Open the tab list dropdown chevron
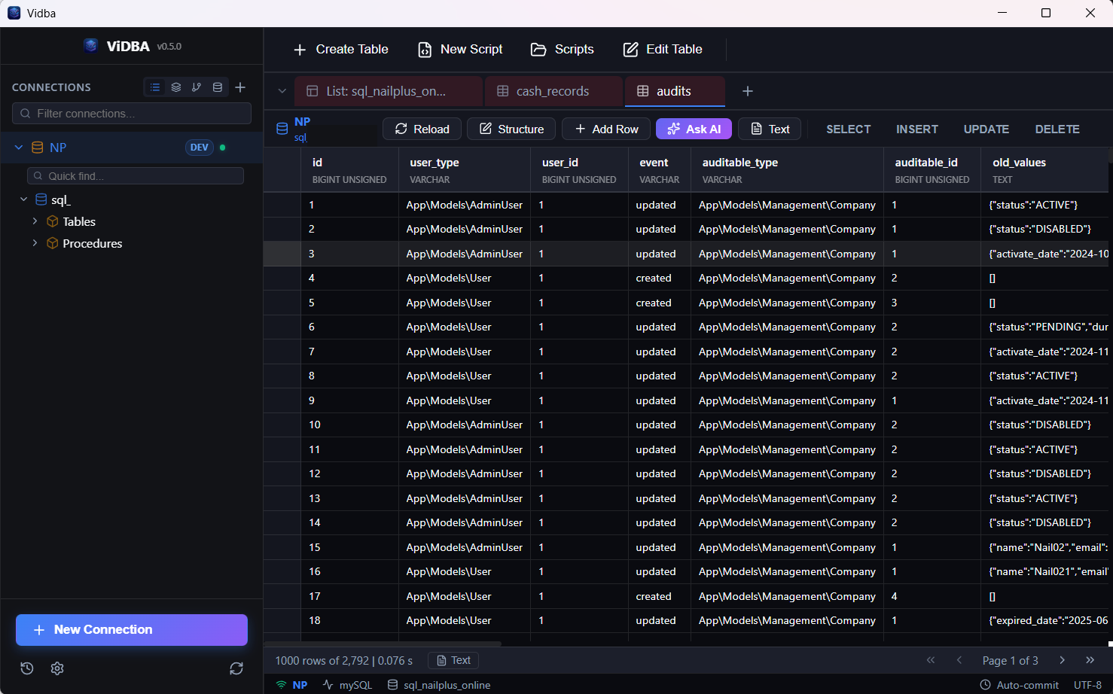 pos(282,91)
